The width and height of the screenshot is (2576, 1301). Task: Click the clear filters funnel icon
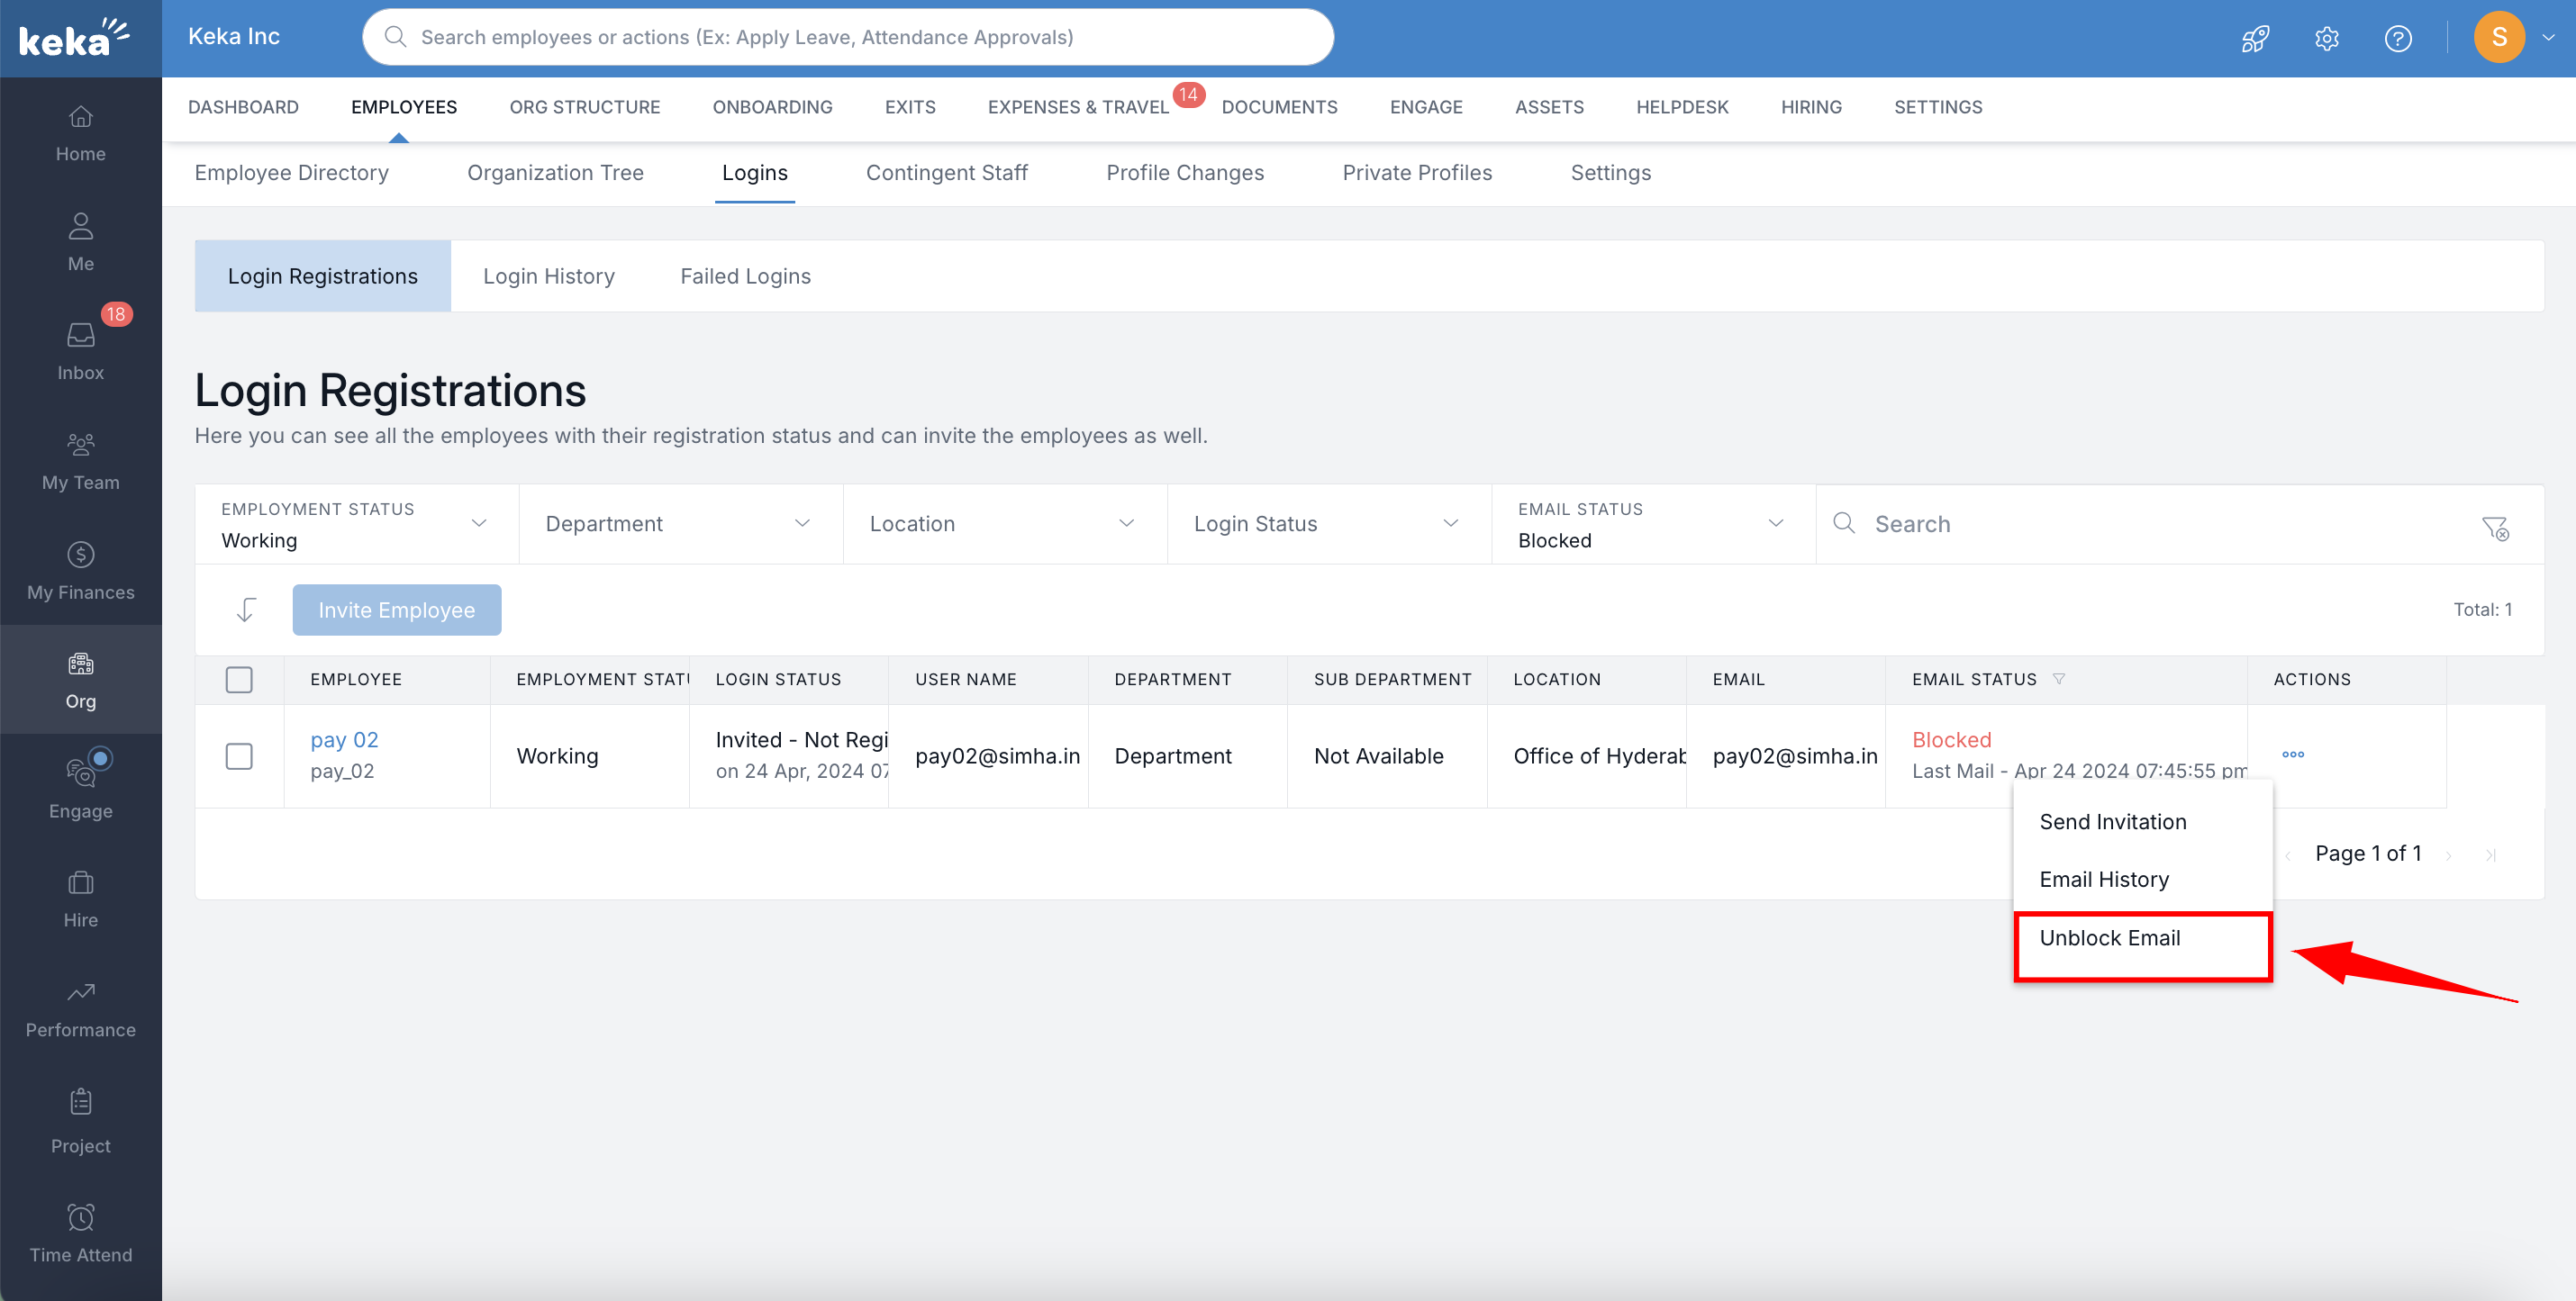(2494, 527)
